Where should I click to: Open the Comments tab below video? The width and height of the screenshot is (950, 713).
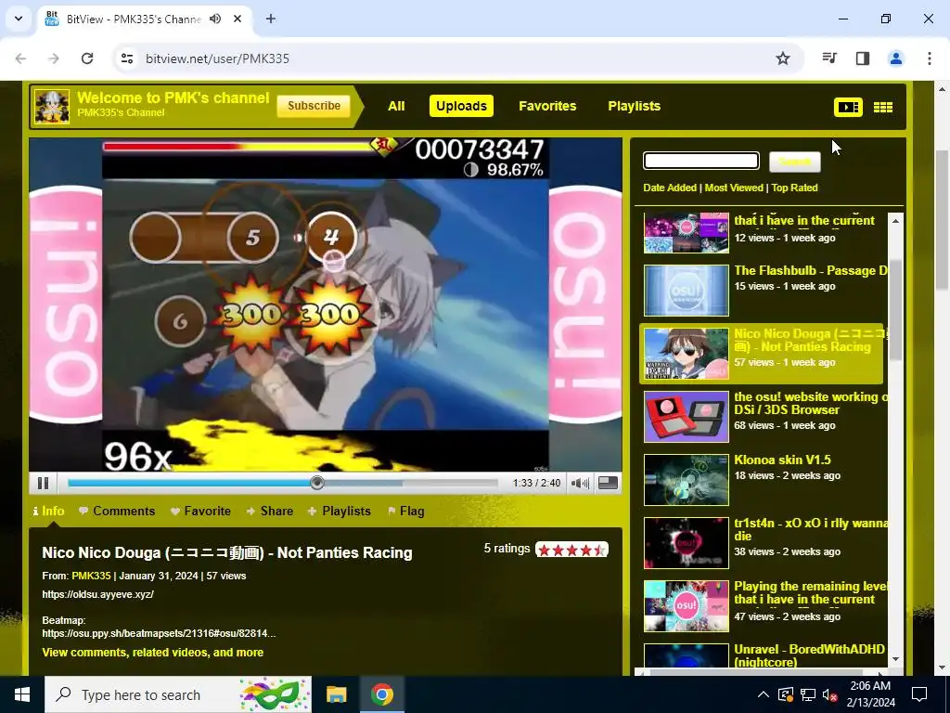[117, 512]
